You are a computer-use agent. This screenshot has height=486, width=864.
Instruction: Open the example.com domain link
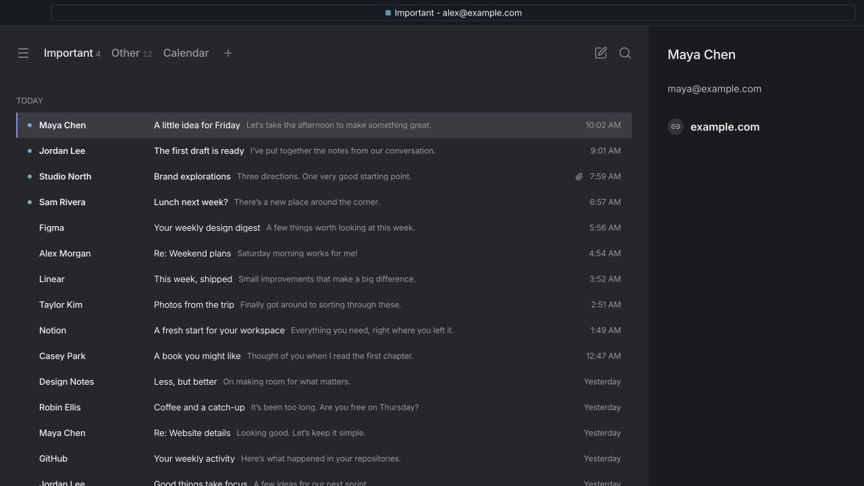coord(725,127)
